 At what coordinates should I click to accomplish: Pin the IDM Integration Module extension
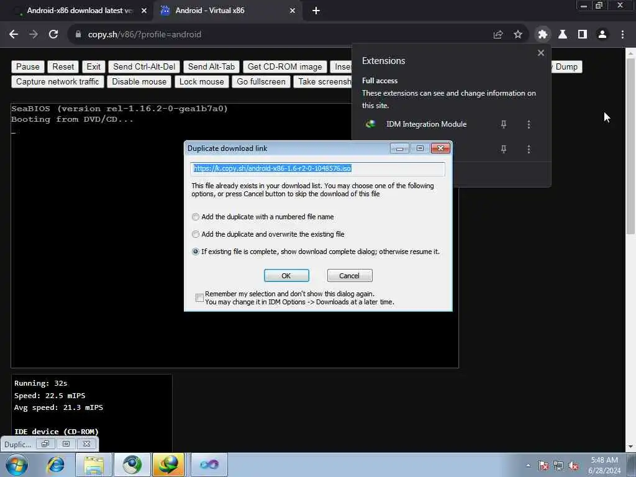point(503,124)
